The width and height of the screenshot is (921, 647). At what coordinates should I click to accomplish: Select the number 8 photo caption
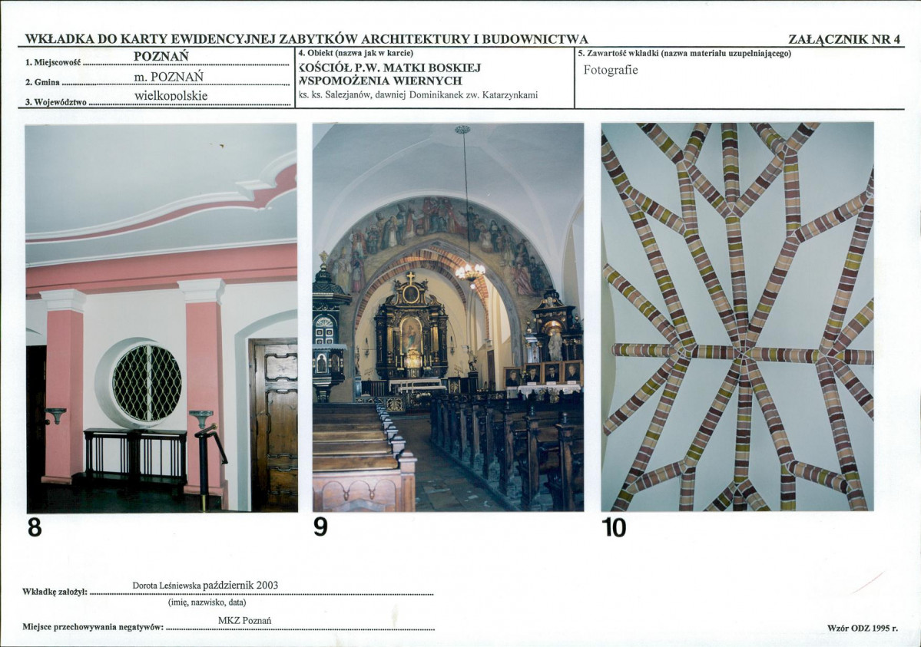[35, 529]
